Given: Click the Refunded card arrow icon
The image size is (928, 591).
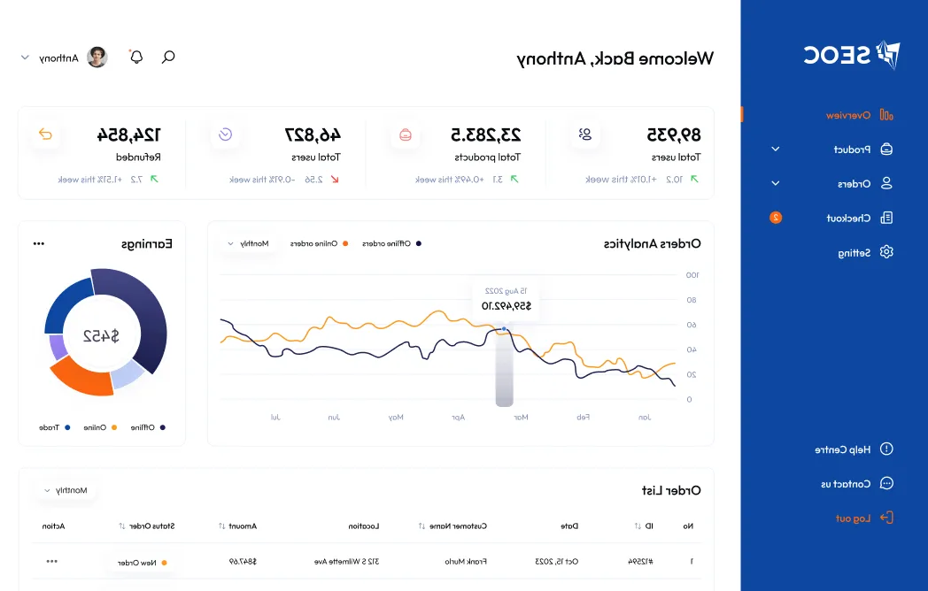Looking at the screenshot, I should click(45, 134).
